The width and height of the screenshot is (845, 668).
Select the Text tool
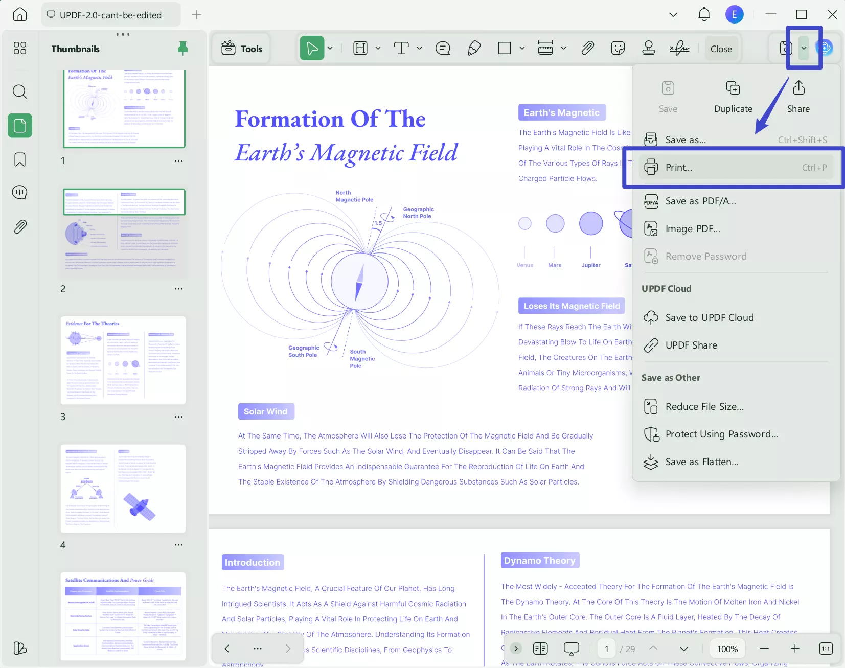401,48
